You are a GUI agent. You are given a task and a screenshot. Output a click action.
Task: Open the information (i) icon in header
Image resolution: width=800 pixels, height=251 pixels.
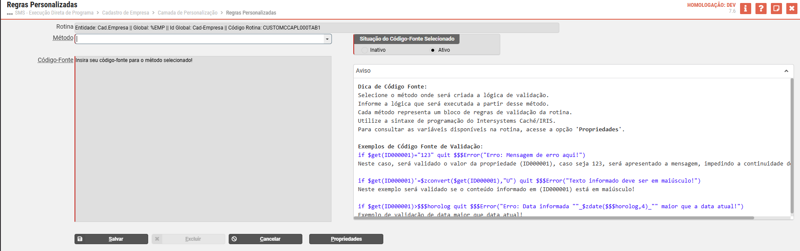pos(745,9)
